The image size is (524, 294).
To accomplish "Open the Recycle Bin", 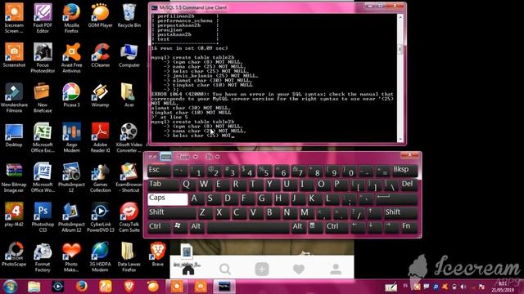I will (x=129, y=16).
